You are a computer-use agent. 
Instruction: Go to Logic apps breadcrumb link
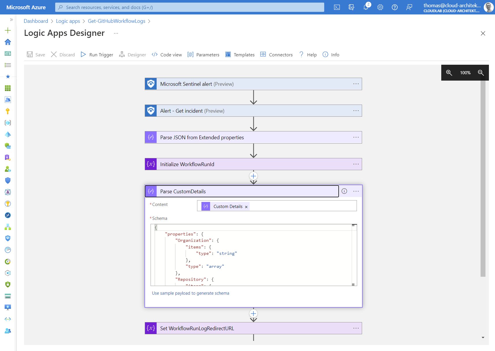tap(68, 21)
